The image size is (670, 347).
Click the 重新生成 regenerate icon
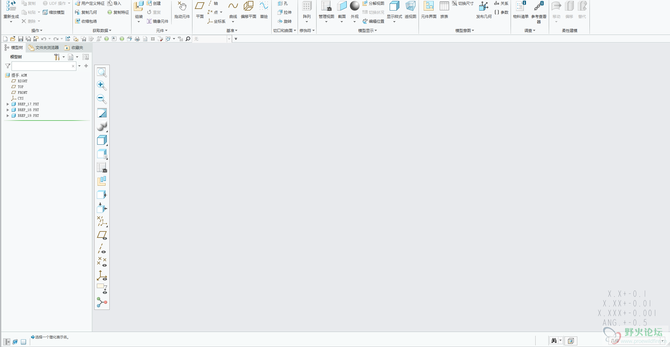pyautogui.click(x=11, y=6)
